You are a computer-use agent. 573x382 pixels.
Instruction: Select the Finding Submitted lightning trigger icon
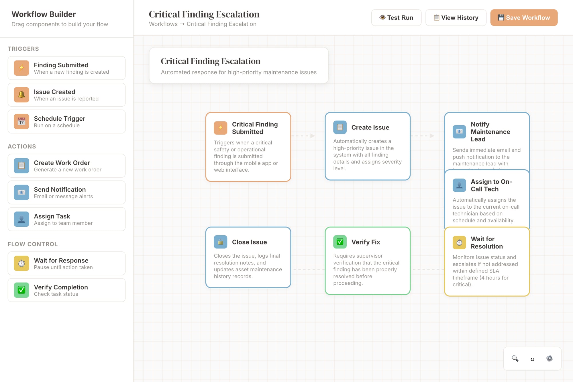click(21, 68)
